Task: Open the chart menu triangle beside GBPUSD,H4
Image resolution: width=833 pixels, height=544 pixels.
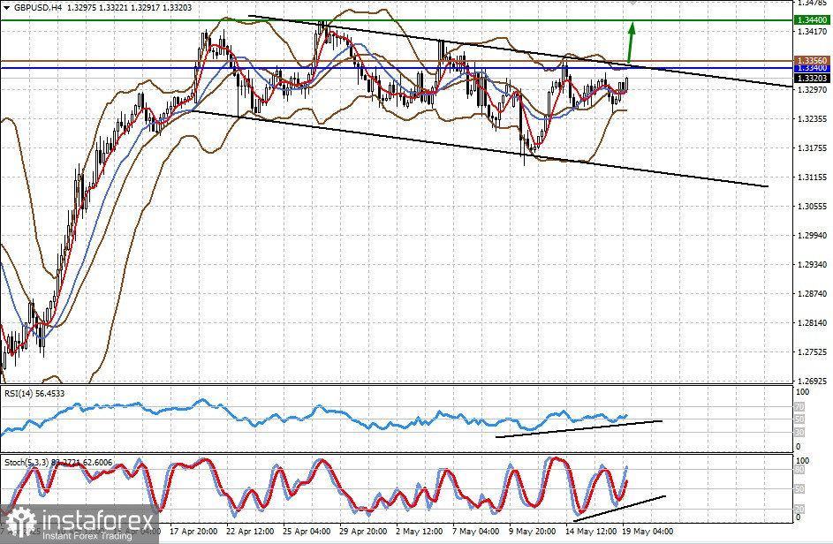Action: (x=6, y=8)
